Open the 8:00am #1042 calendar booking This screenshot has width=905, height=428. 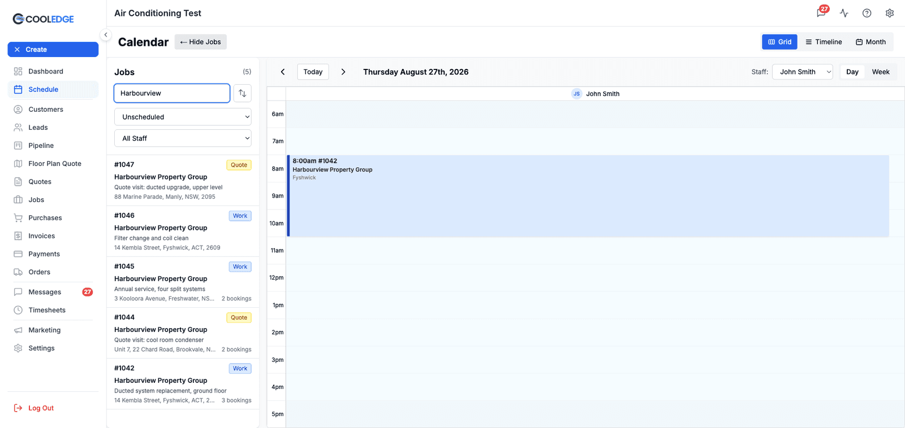point(588,196)
